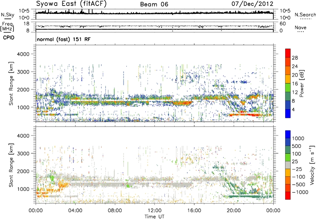The height and width of the screenshot is (219, 316).
Task: Click the 'N.Search' legend label
Action: click(x=305, y=15)
